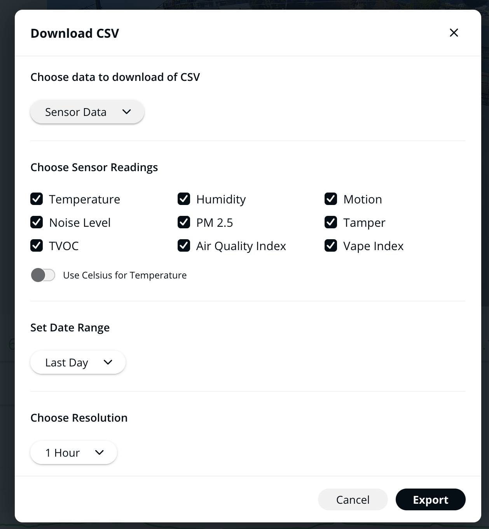Uncheck the Noise Level checkbox
Screen dimensions: 489x529
click(37, 222)
